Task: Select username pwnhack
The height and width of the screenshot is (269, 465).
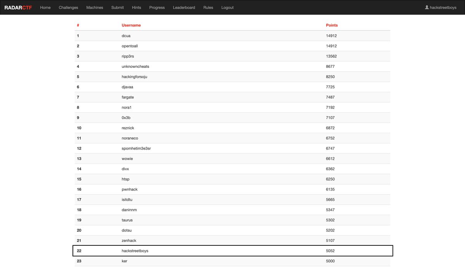Action: tap(129, 189)
